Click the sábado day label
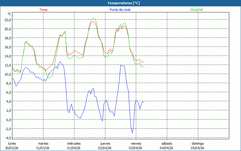 point(167,143)
